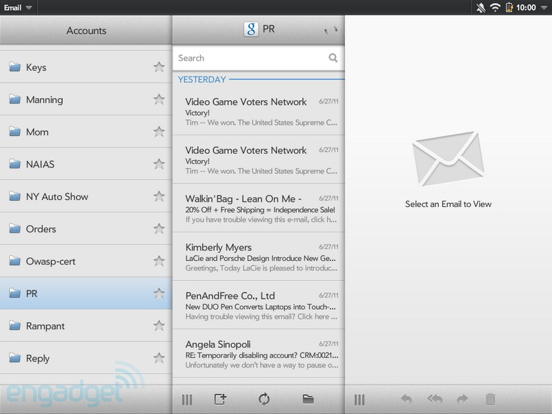Toggle favorite star for Reply folder

(x=159, y=358)
